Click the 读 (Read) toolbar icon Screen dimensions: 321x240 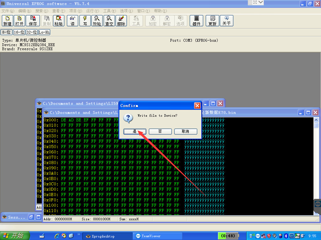coord(73,21)
